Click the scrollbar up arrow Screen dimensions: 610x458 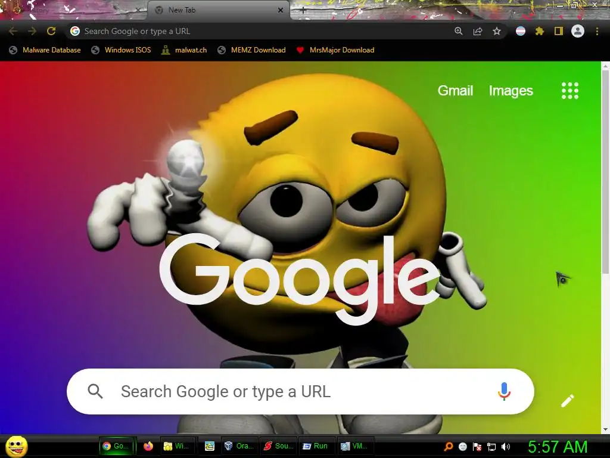tap(605, 66)
